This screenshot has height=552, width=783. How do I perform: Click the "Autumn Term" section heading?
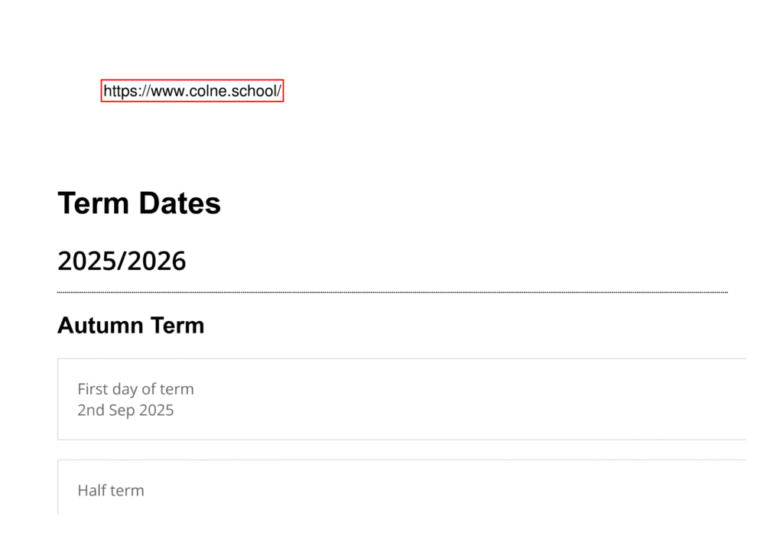pos(131,326)
